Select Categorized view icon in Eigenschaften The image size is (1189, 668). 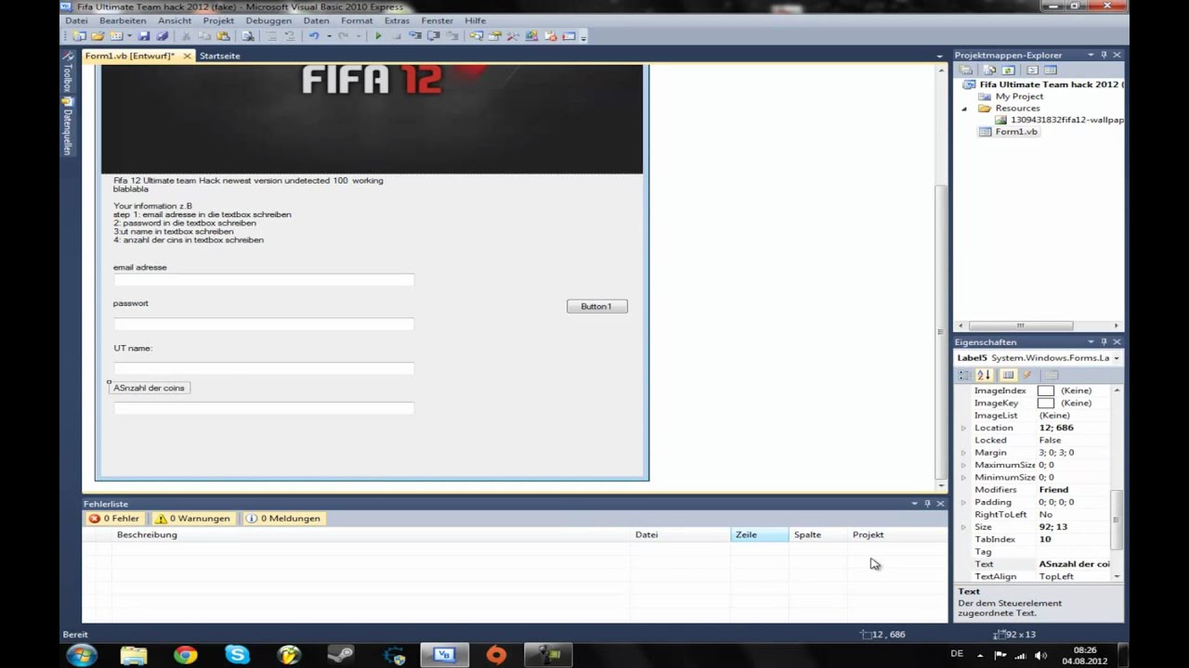[964, 375]
